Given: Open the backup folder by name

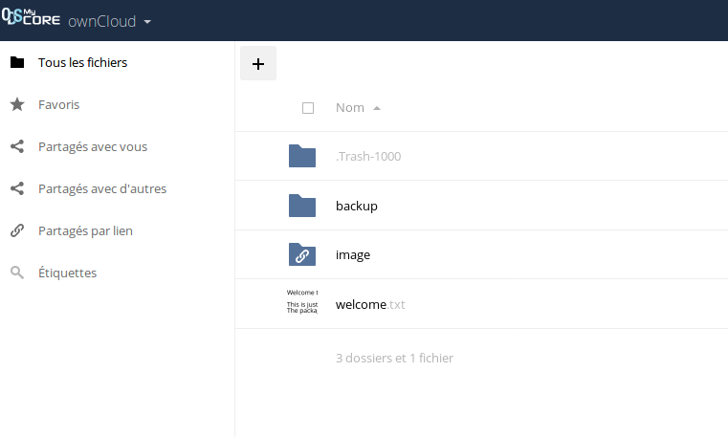Looking at the screenshot, I should (x=357, y=206).
